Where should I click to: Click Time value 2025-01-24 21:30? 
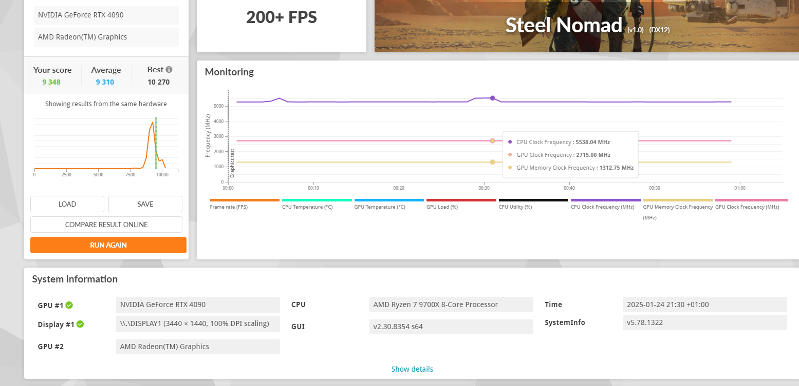704,304
